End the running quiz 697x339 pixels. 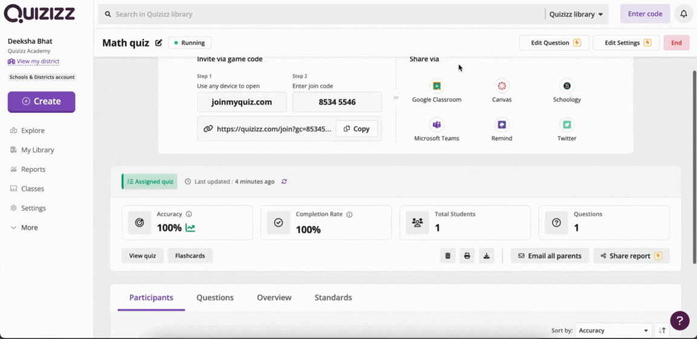pos(676,43)
